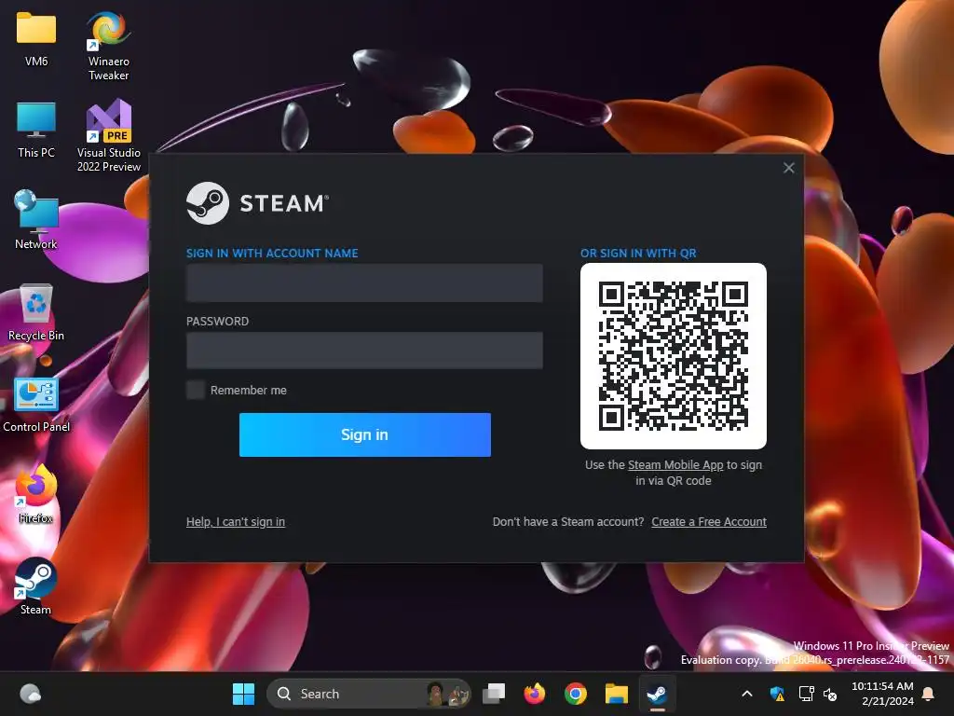The image size is (954, 716).
Task: Open File Explorer from the taskbar
Action: point(617,694)
